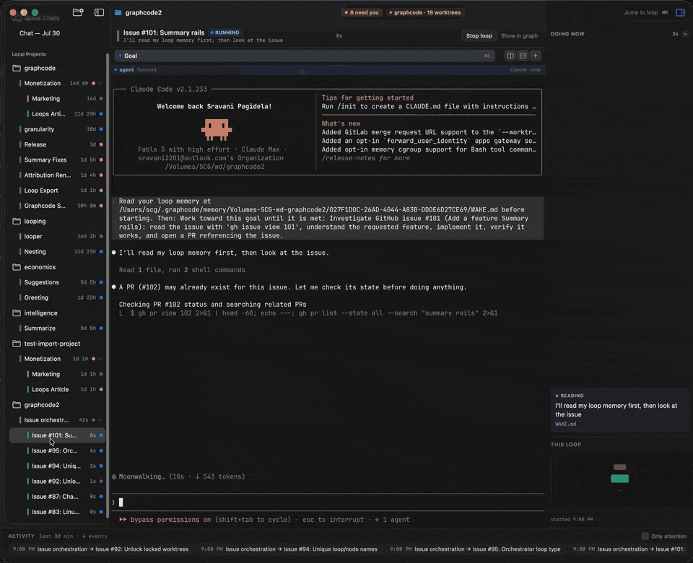Click the graphcode project folder icon
The image size is (693, 563).
click(17, 68)
